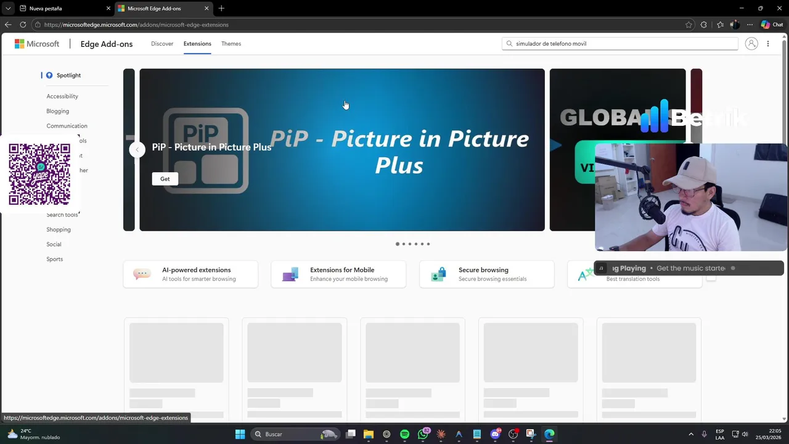The width and height of the screenshot is (789, 444).
Task: Select Spotlight category in sidebar
Action: [x=68, y=75]
